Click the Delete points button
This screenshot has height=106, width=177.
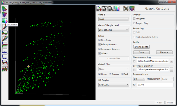pyautogui.click(x=141, y=47)
